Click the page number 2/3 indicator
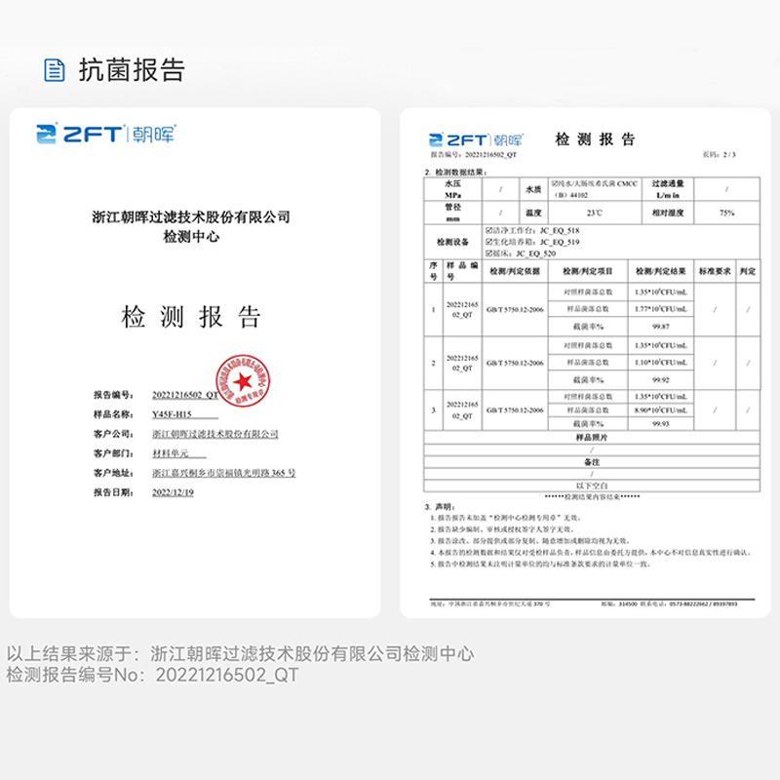The width and height of the screenshot is (780, 780). point(720,155)
